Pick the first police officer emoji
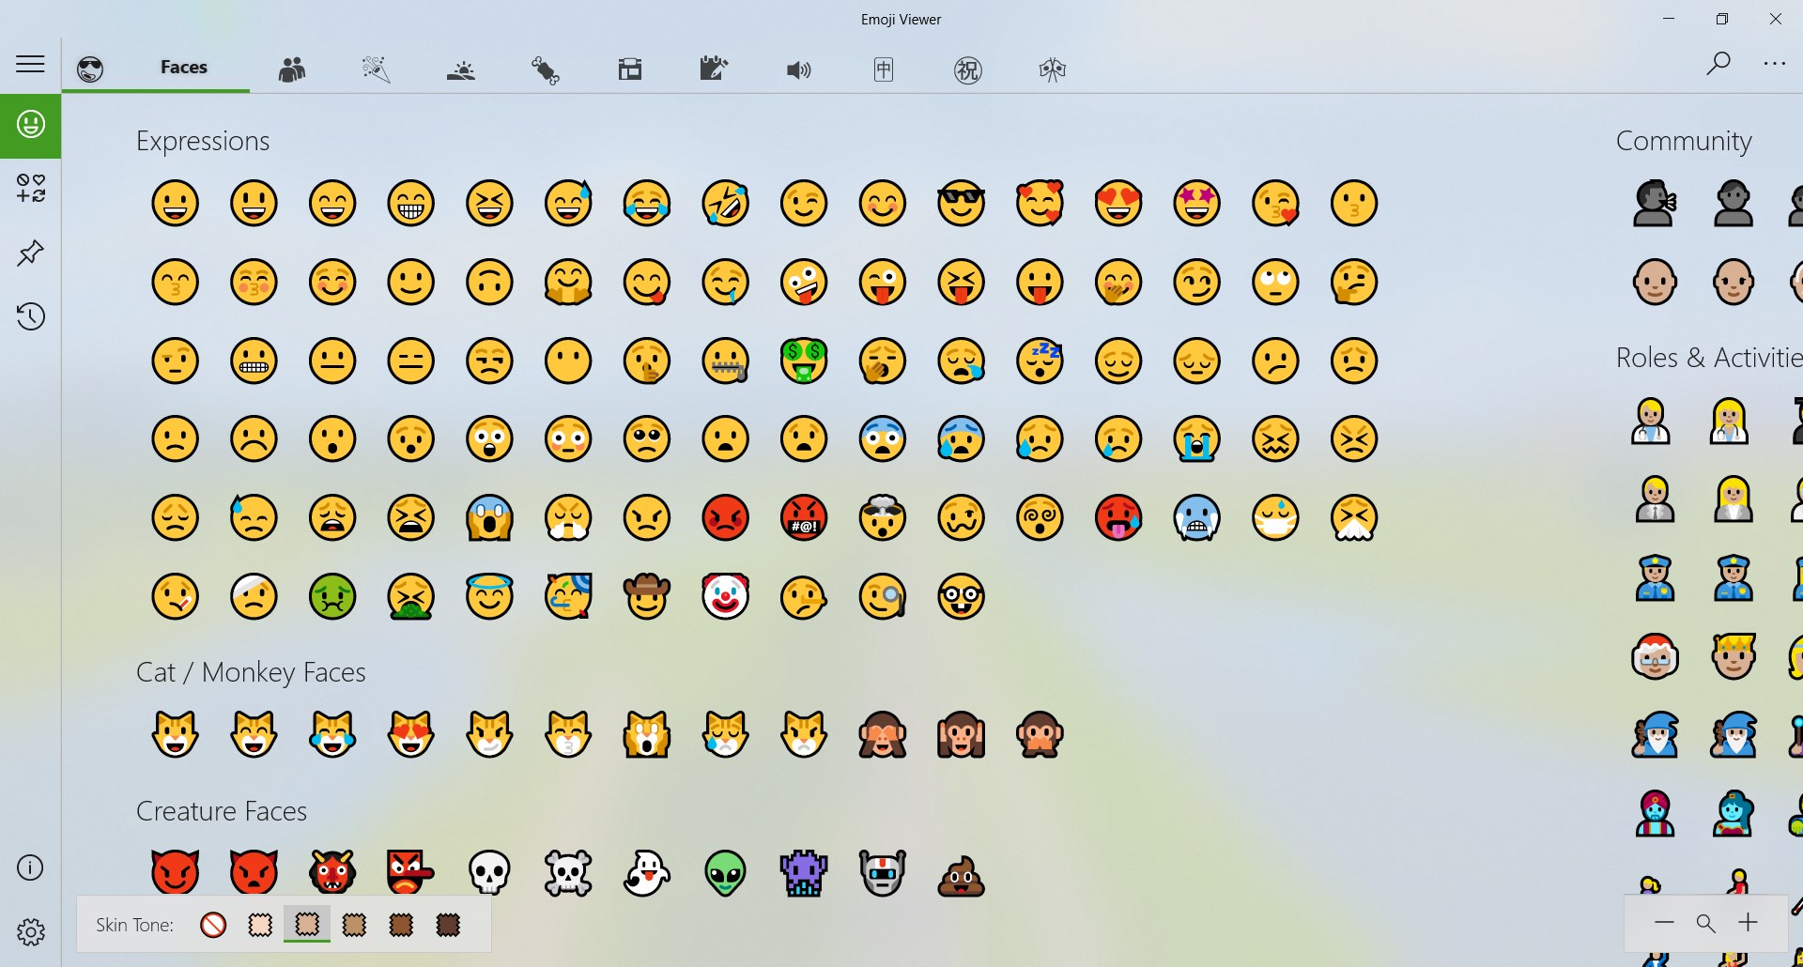Image resolution: width=1803 pixels, height=967 pixels. (x=1655, y=577)
